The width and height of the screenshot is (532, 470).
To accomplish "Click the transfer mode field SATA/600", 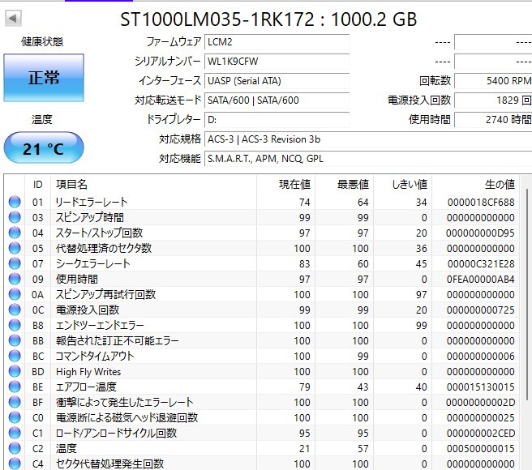I will tap(277, 100).
